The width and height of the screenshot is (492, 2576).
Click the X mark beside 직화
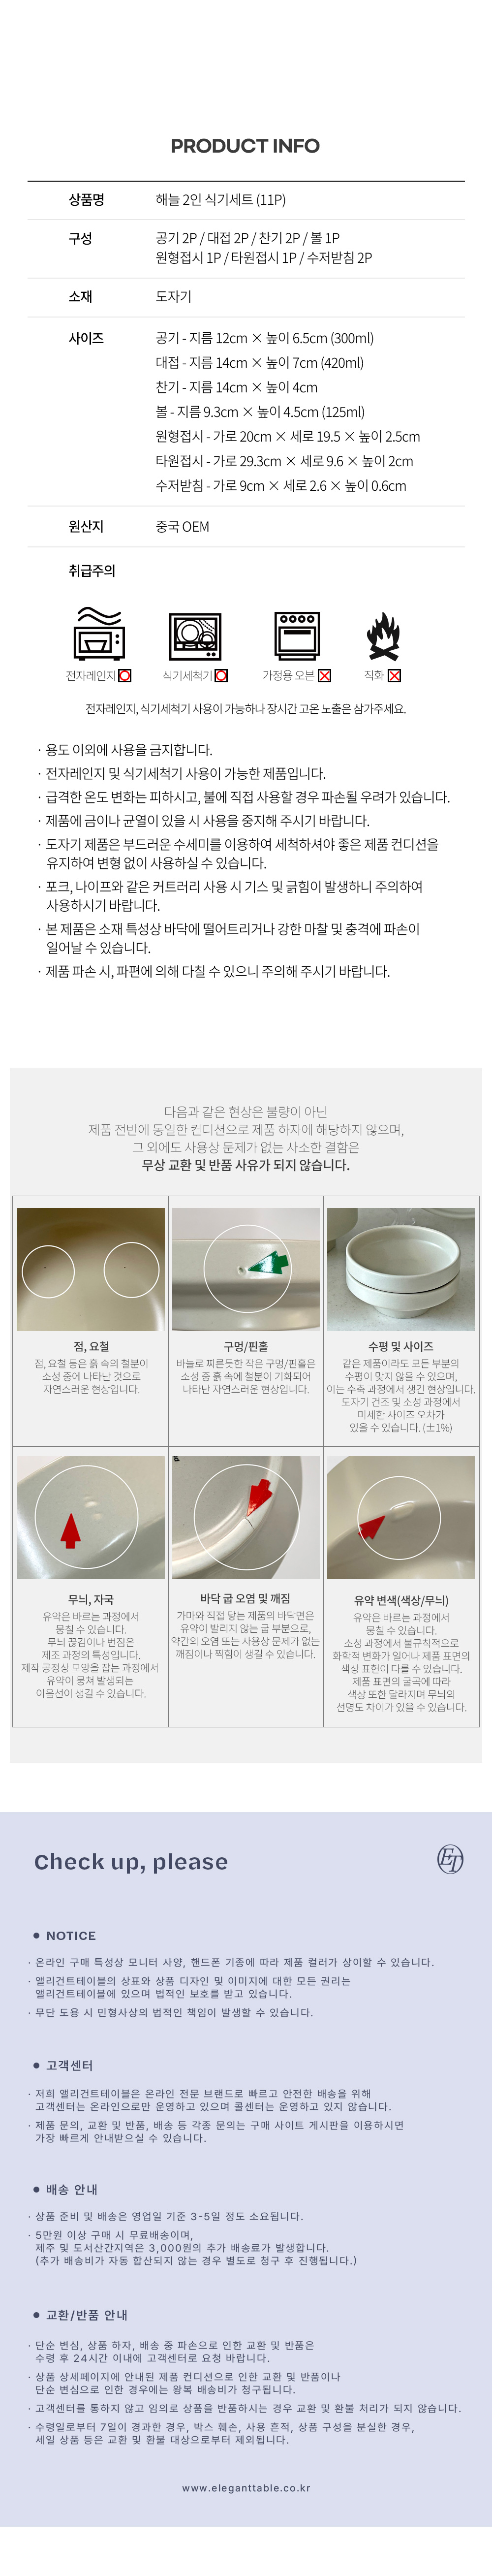pos(394,676)
